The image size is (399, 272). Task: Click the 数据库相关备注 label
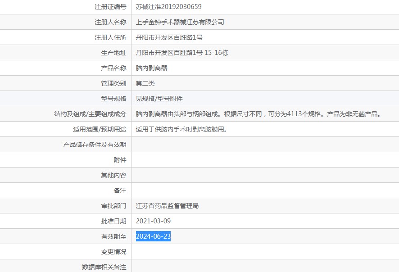click(x=104, y=267)
